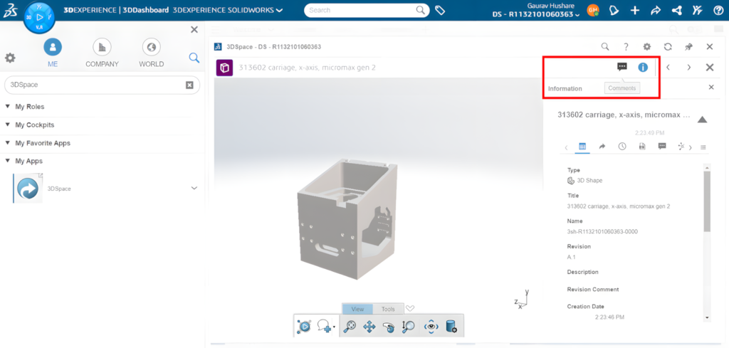The width and height of the screenshot is (729, 348).
Task: Select the Pan arrows tool
Action: click(x=369, y=327)
